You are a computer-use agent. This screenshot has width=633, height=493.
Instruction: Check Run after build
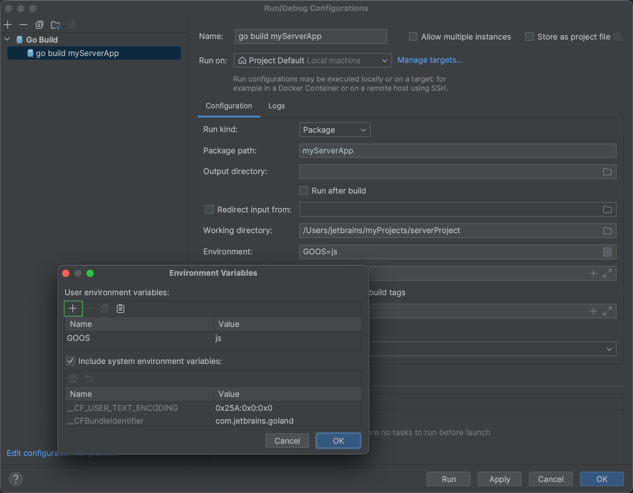tap(303, 191)
